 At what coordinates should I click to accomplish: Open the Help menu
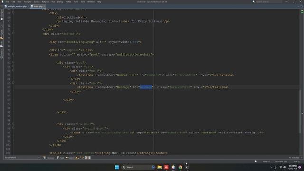tap(99, 2)
